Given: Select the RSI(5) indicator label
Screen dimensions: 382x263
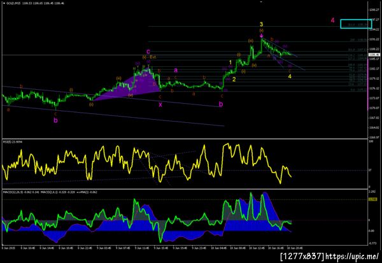Looking at the screenshot, I should (6, 141).
